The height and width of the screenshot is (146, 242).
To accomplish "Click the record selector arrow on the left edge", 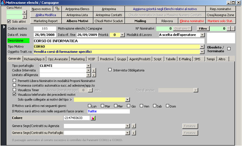I will [4, 27].
